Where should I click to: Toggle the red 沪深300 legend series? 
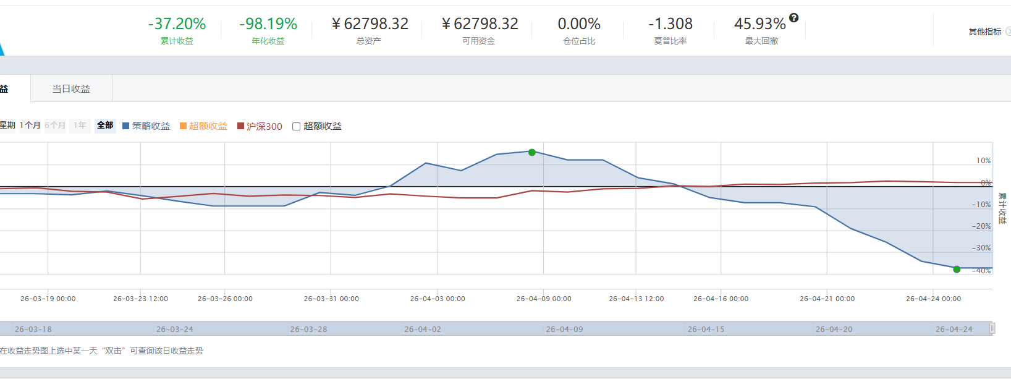260,126
